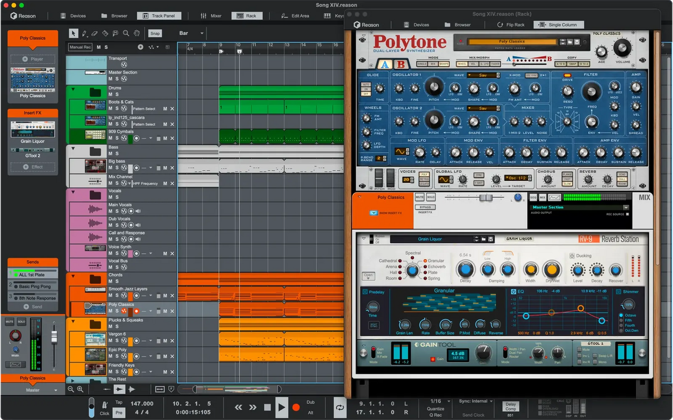Fast forward the transport
This screenshot has width=673, height=420.
coord(253,408)
